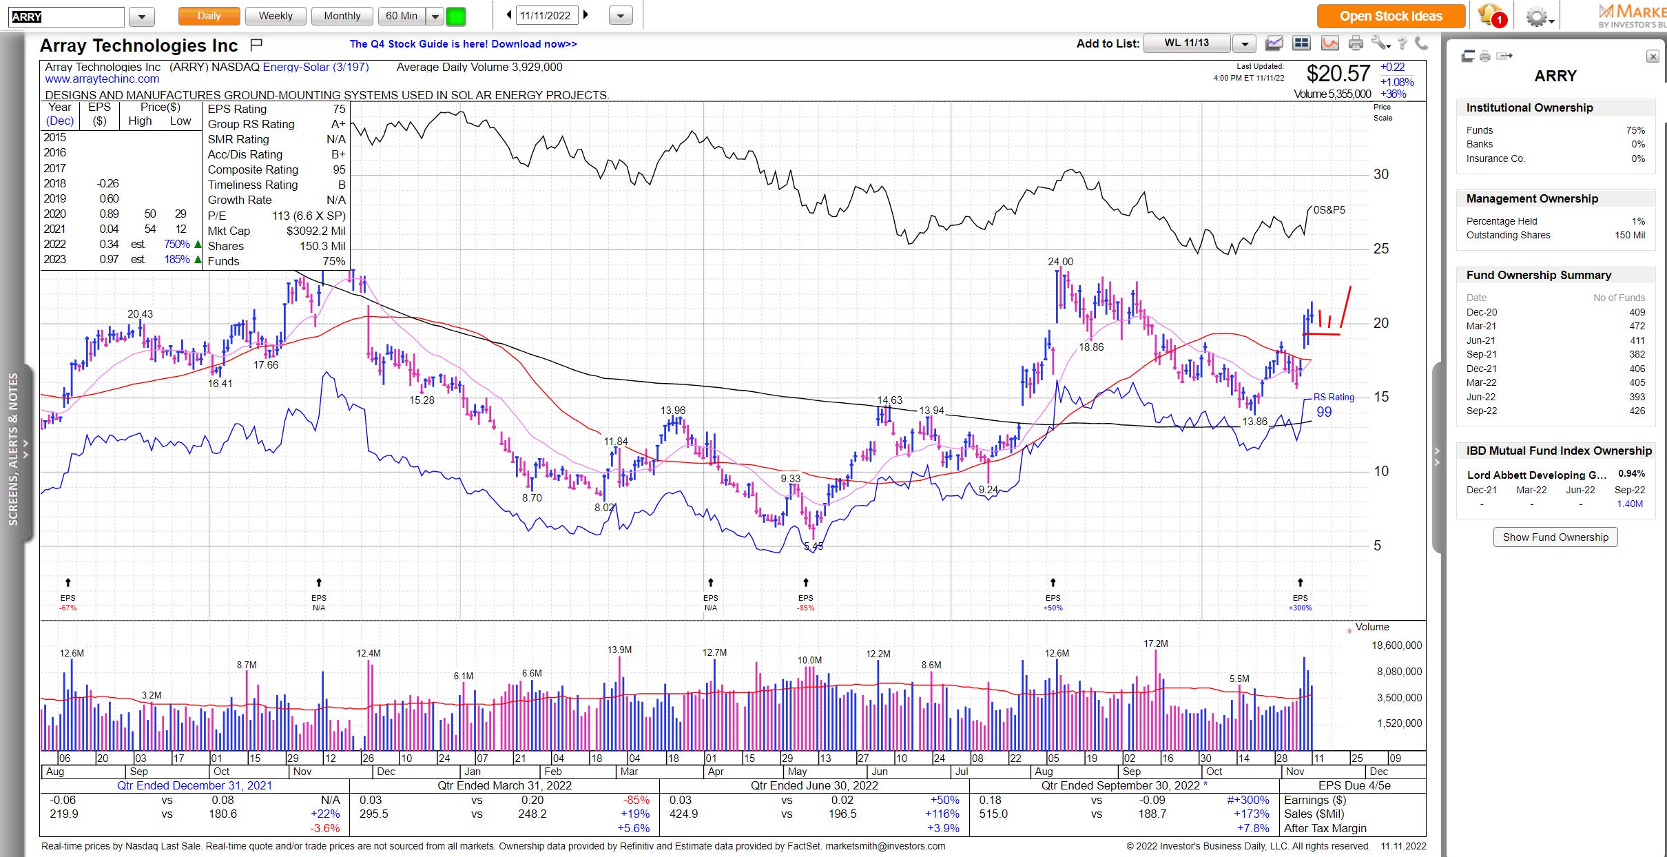Viewport: 1667px width, 857px height.
Task: Go to previous date with left arrow
Action: tap(509, 14)
